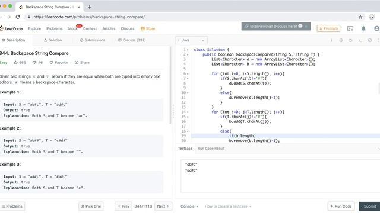
Task: Collapse fold arrow on line 10
Action: point(188,93)
